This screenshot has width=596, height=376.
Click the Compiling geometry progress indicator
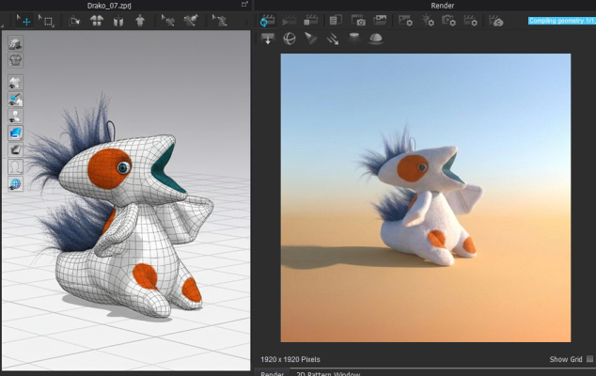click(561, 21)
